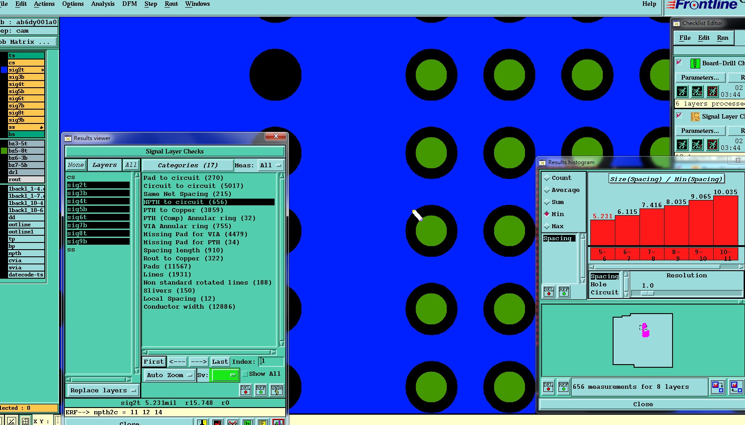
Task: Click UNDO icon in Results viewer
Action: [277, 390]
